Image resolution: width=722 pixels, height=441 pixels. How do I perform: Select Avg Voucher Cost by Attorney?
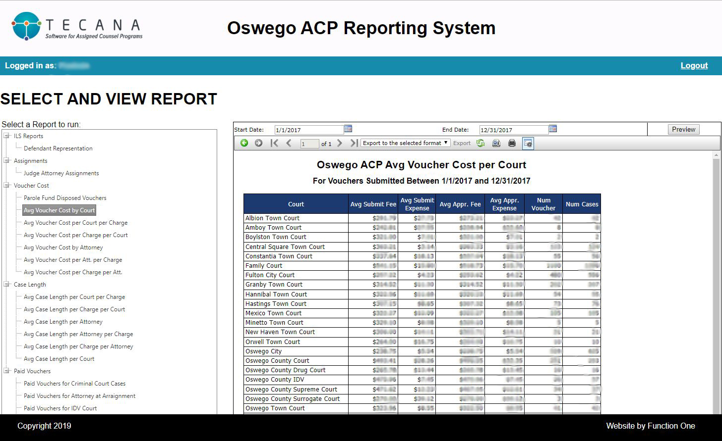63,247
